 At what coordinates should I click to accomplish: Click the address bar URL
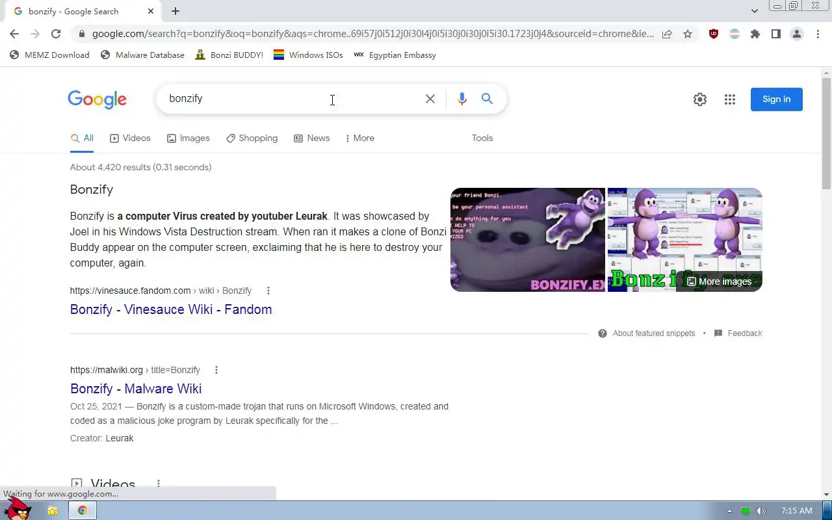(373, 34)
